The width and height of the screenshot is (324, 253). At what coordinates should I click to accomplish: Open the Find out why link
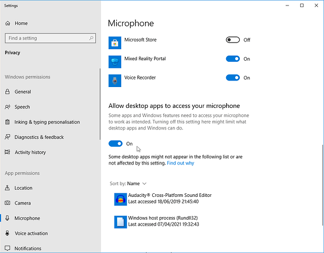[181, 163]
